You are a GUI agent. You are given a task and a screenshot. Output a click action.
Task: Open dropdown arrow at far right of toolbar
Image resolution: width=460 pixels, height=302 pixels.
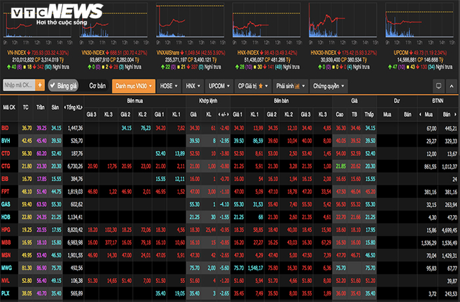(451, 85)
